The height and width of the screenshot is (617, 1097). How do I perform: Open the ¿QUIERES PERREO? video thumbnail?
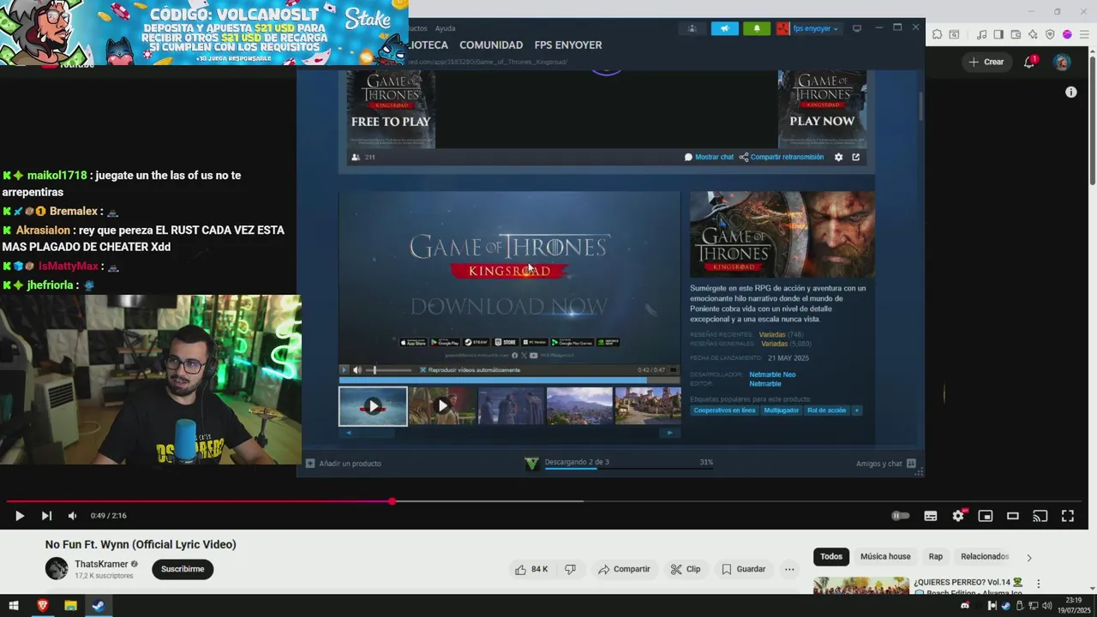coord(860,584)
